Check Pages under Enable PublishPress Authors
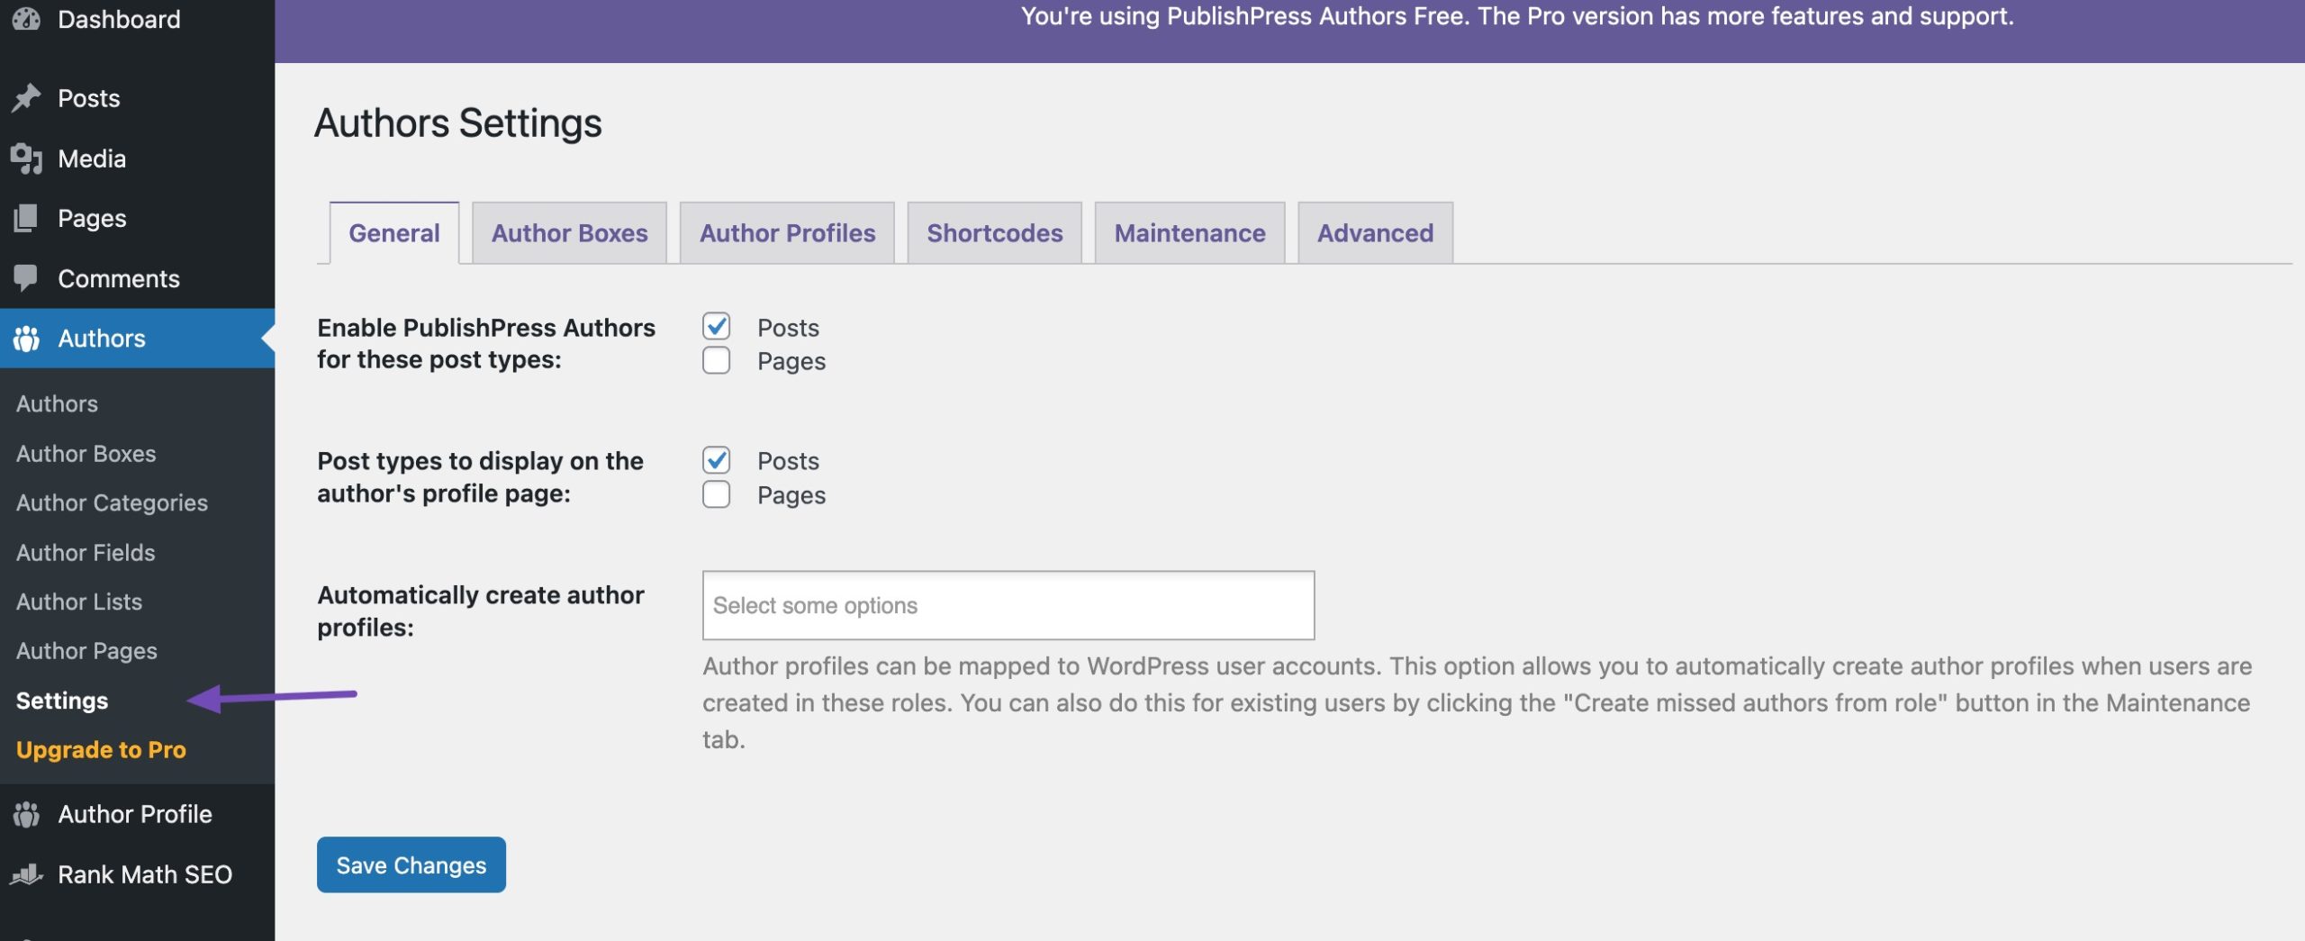Viewport: 2305px width, 941px height. click(717, 360)
